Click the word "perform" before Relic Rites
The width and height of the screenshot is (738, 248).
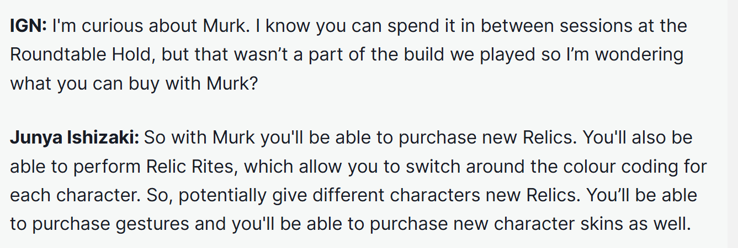[x=95, y=166]
